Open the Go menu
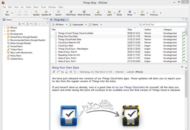The height and width of the screenshot is (130, 190). point(22,7)
